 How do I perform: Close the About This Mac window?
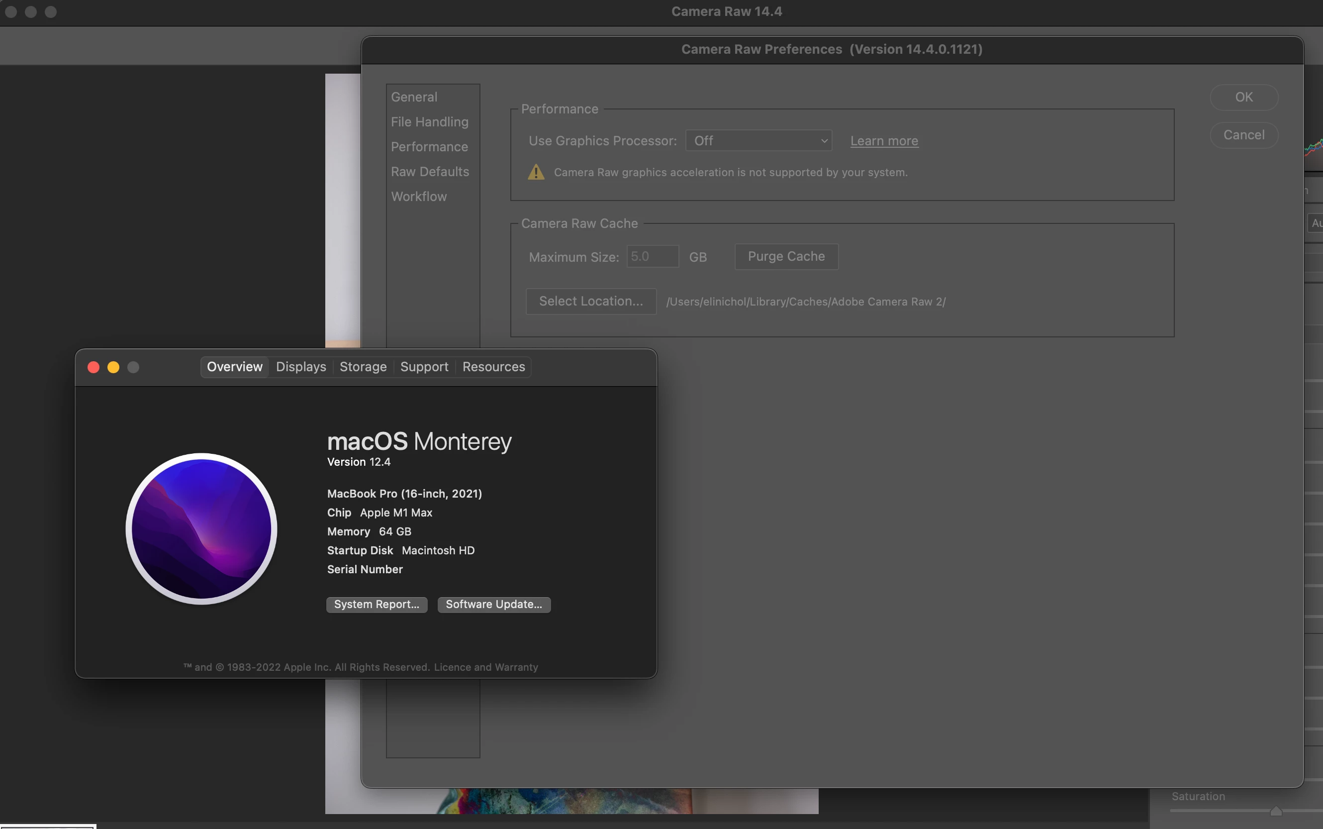click(x=93, y=367)
